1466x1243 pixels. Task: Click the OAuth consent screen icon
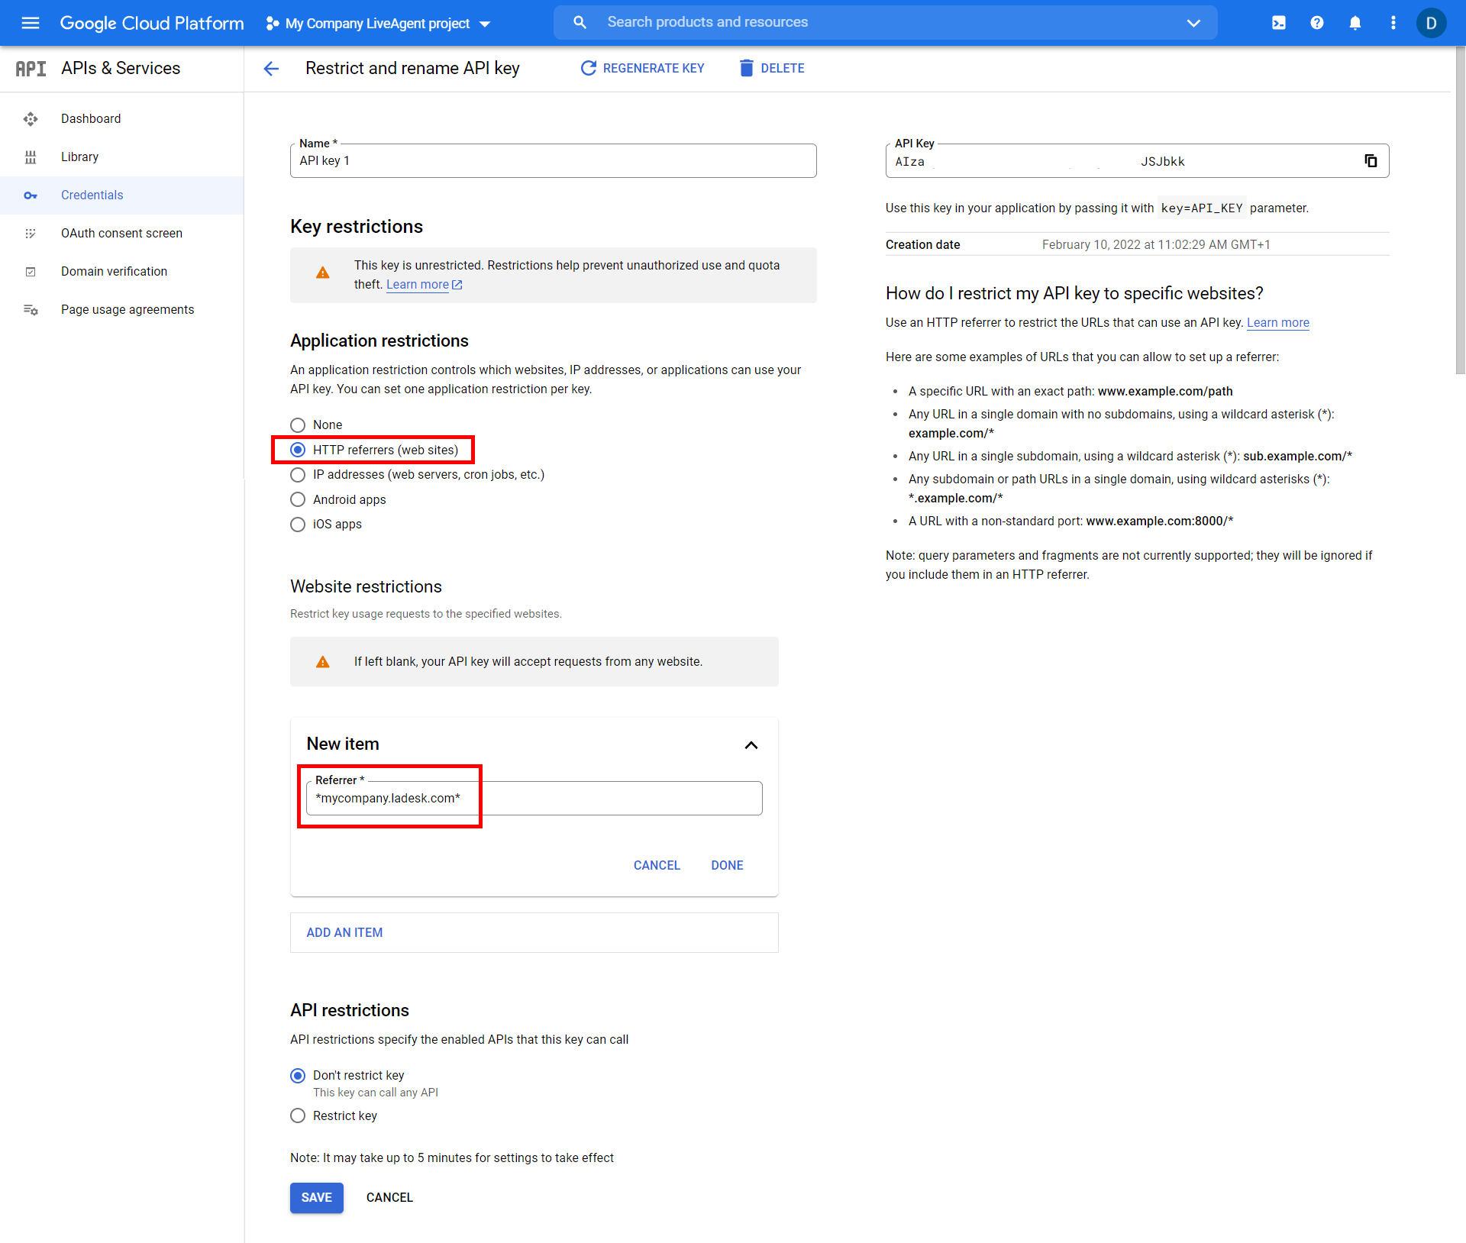coord(31,233)
